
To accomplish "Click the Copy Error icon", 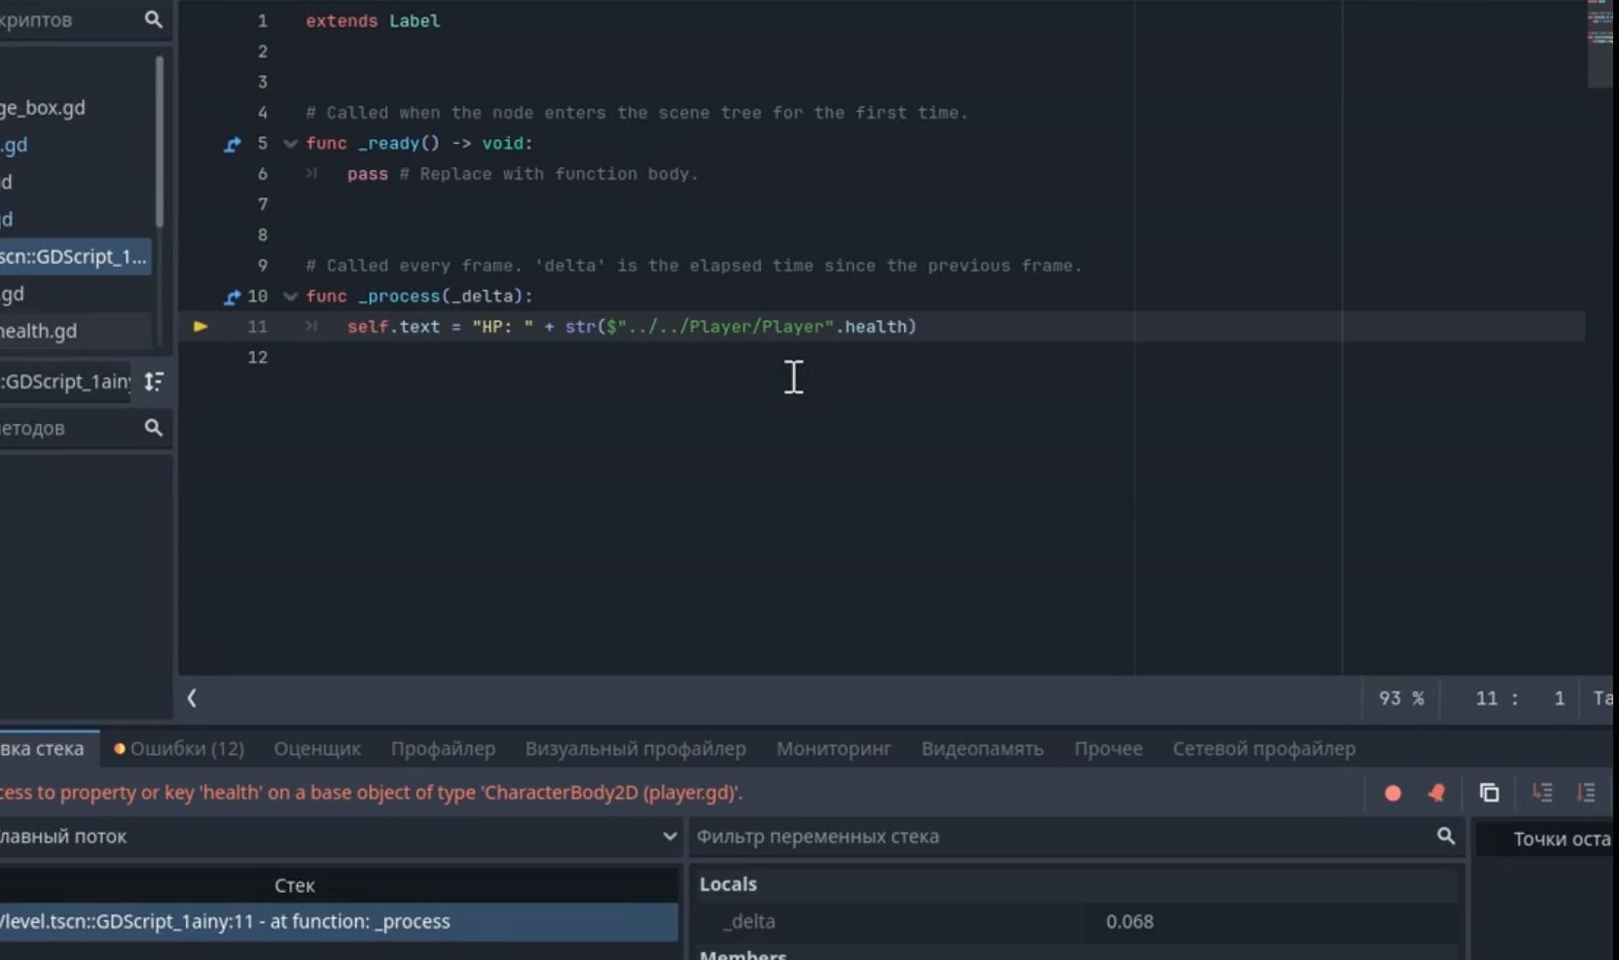I will 1489,793.
